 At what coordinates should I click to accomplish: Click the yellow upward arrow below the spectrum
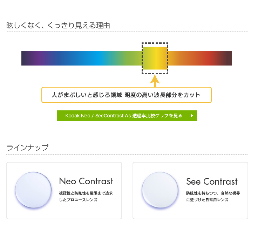[155, 80]
